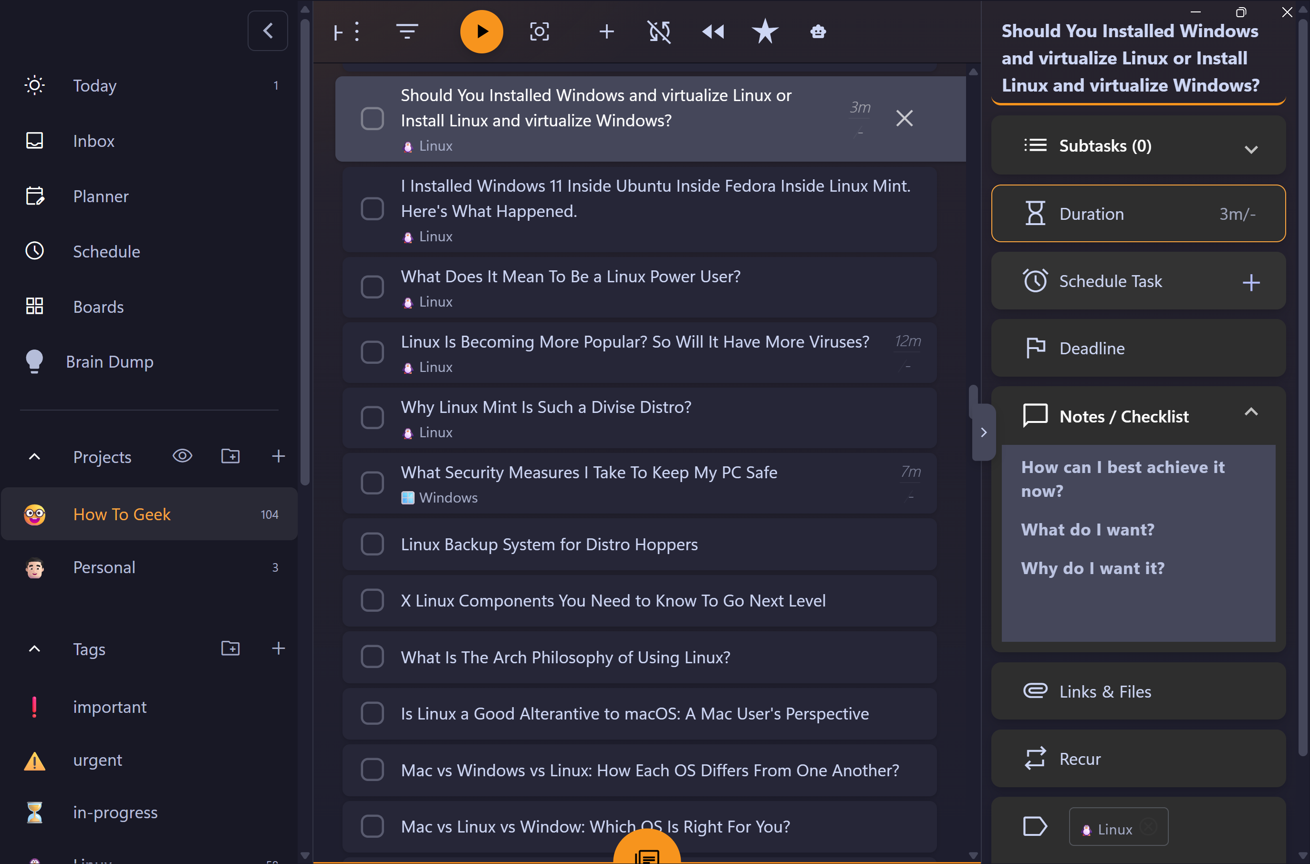Select the in-progress tag
The height and width of the screenshot is (864, 1310).
click(149, 812)
